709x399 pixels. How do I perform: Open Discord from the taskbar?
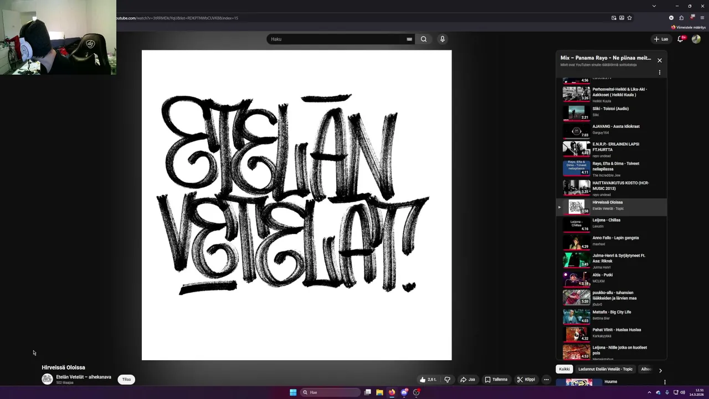404,392
